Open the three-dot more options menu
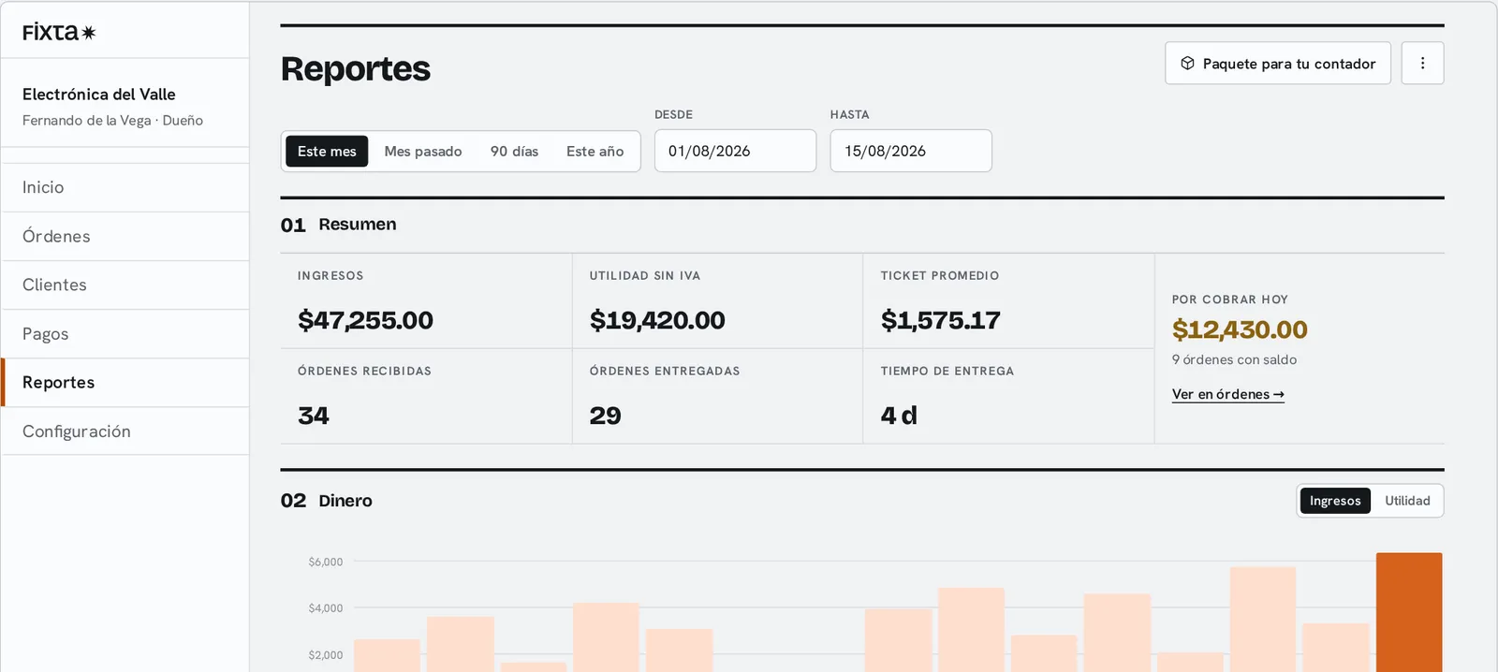1498x672 pixels. click(1422, 63)
